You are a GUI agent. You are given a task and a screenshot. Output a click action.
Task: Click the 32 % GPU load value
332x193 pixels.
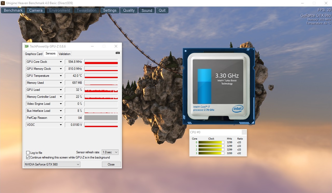pyautogui.click(x=74, y=90)
